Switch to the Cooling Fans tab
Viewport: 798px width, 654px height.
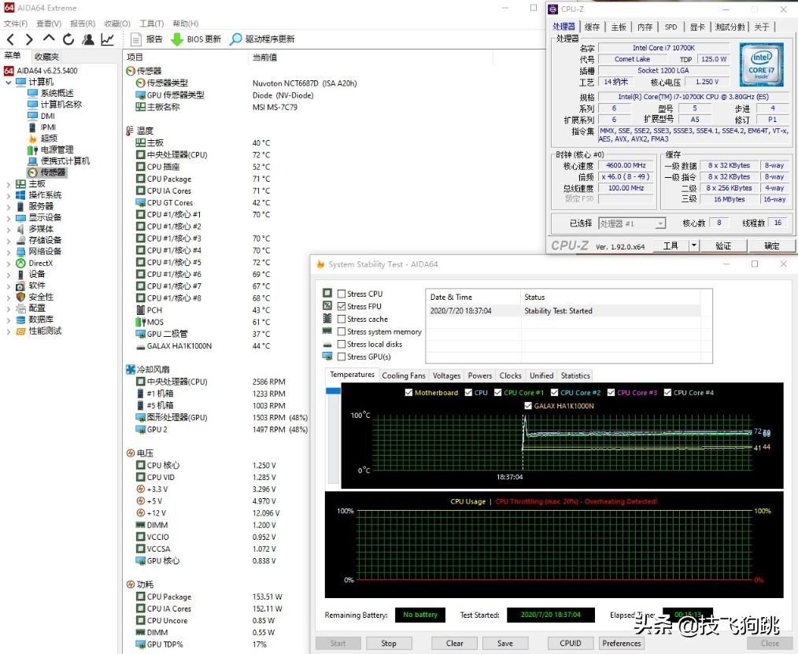403,375
